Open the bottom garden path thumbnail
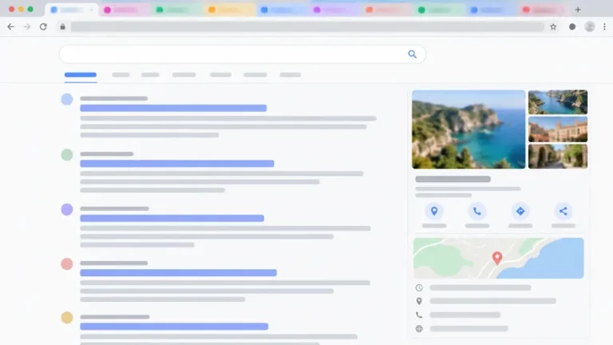The height and width of the screenshot is (345, 613). (x=558, y=157)
